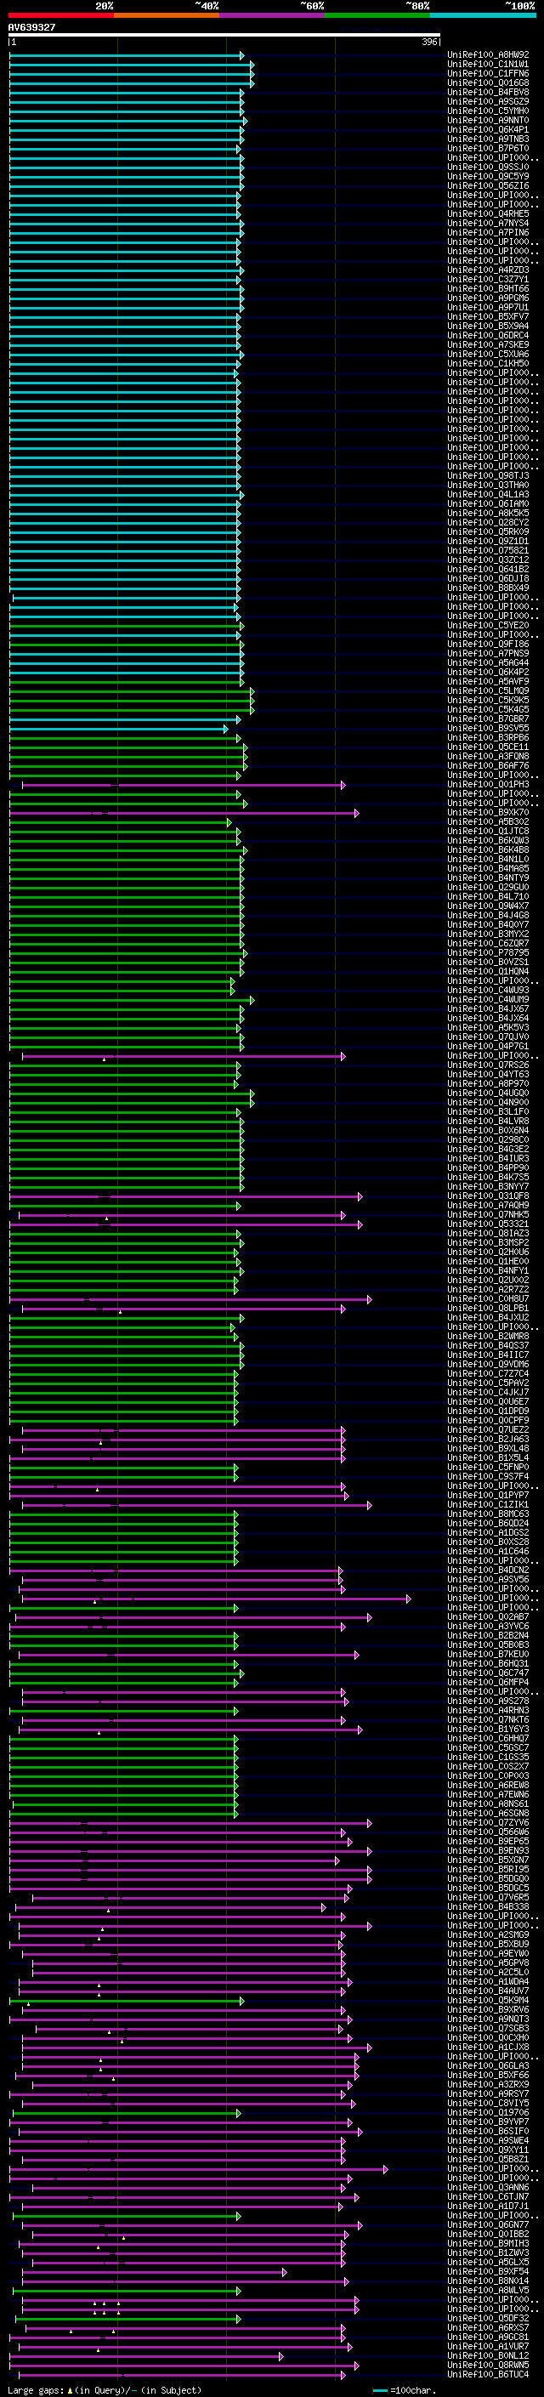Open hit UniRef100_Q016G8
This screenshot has height=2397, width=544.
(x=488, y=82)
